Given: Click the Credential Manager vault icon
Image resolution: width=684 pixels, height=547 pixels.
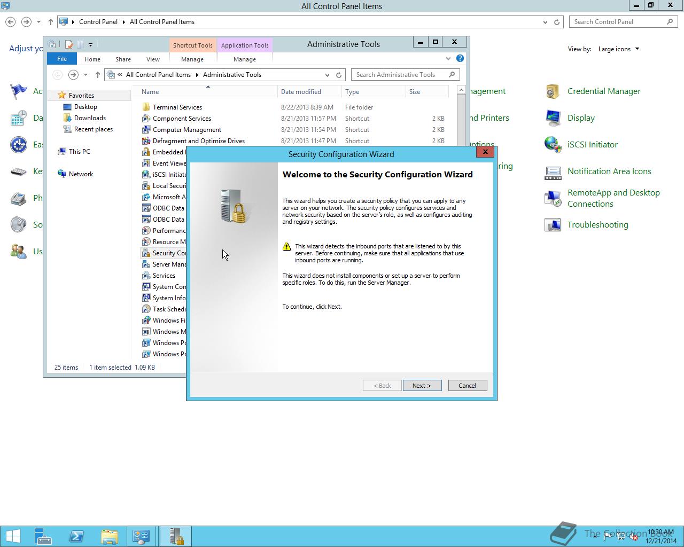Looking at the screenshot, I should point(553,91).
